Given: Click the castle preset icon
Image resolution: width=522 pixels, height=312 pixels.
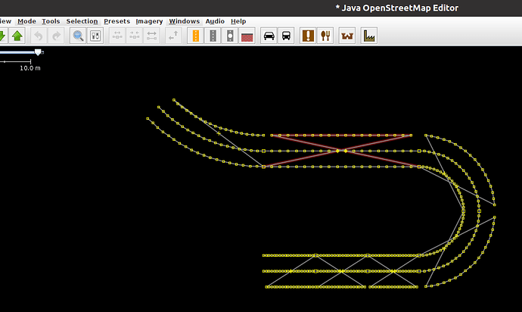Looking at the screenshot, I should [x=348, y=36].
